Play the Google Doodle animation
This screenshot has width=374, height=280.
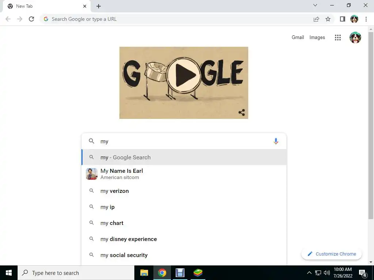pos(184,75)
